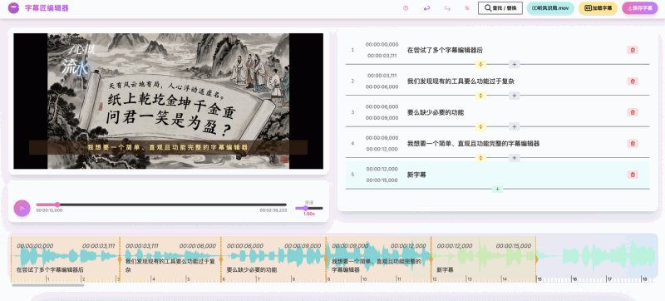The width and height of the screenshot is (665, 301).
Task: Click the video preview frame
Action: tap(169, 101)
